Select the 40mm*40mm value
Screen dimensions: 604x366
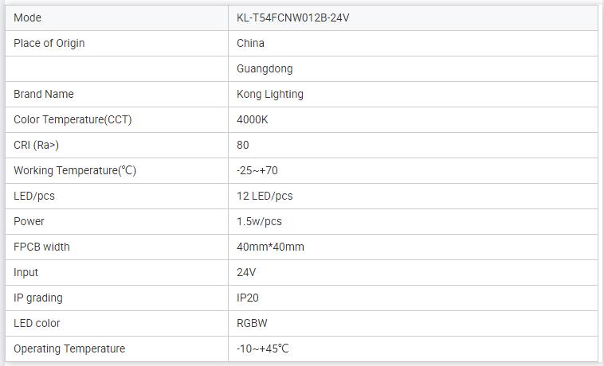click(x=270, y=247)
